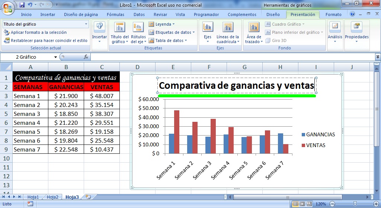381x208 pixels.
Task: Select the GANANCIAS legend entry
Action: click(x=318, y=134)
